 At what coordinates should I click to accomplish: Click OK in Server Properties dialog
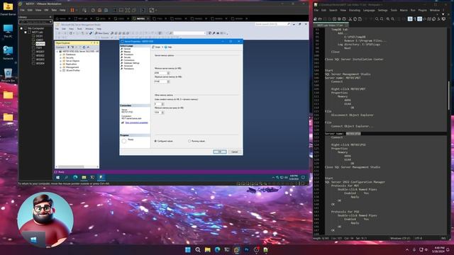pos(219,152)
